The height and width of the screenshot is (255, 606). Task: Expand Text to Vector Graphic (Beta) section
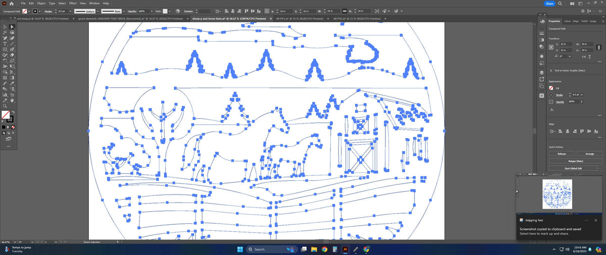click(x=551, y=71)
